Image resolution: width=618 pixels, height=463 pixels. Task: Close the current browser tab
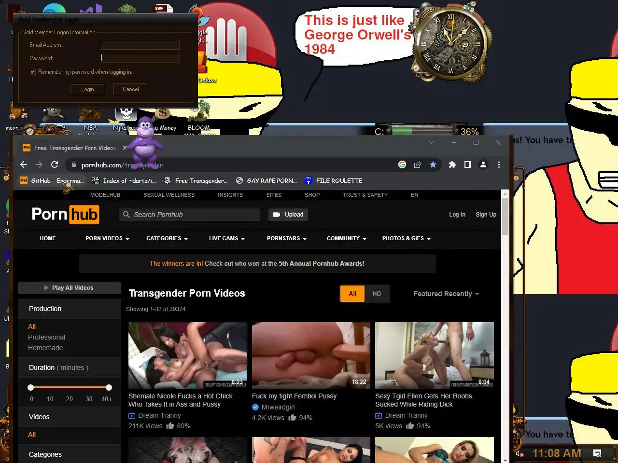coord(125,148)
